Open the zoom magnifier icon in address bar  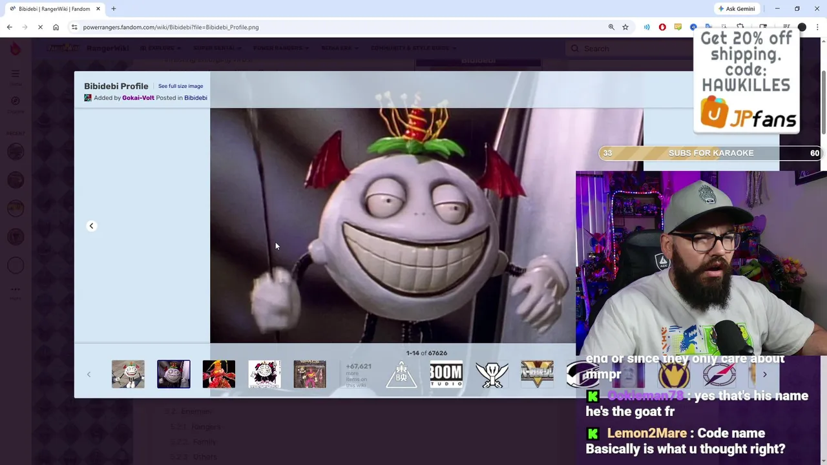611,27
